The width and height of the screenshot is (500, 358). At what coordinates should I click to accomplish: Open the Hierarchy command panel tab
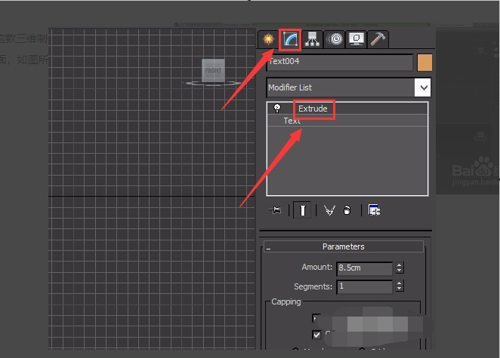312,39
